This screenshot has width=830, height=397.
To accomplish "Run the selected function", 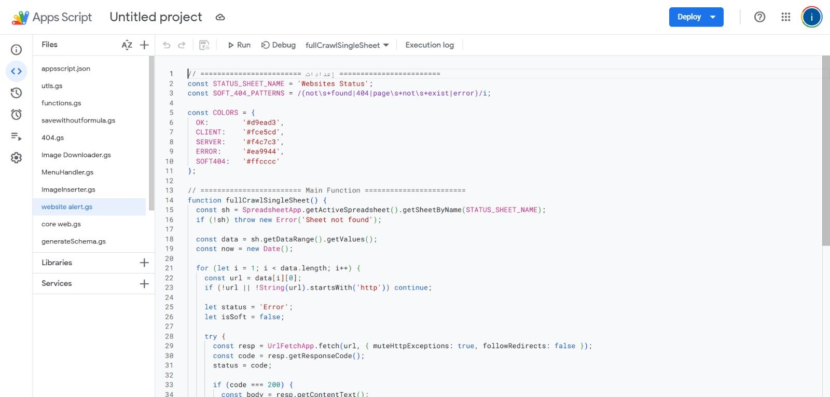I will pos(239,45).
